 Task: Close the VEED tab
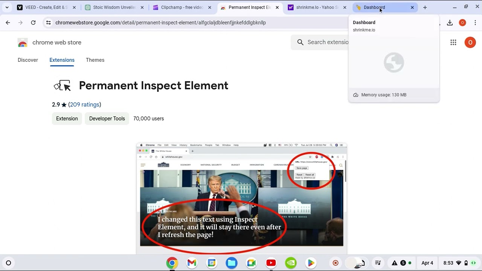coord(74,7)
